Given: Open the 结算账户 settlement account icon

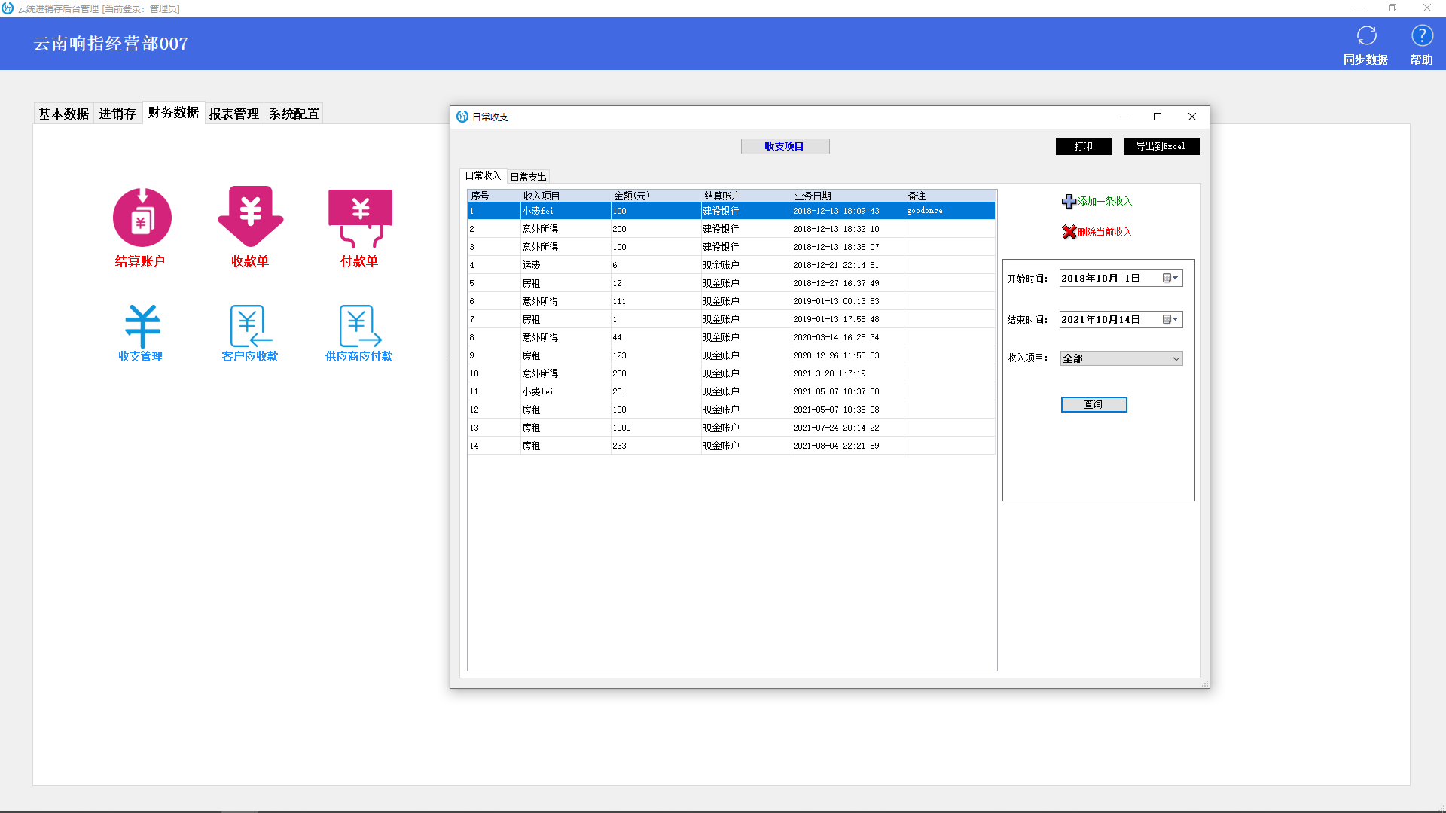Looking at the screenshot, I should pyautogui.click(x=142, y=218).
